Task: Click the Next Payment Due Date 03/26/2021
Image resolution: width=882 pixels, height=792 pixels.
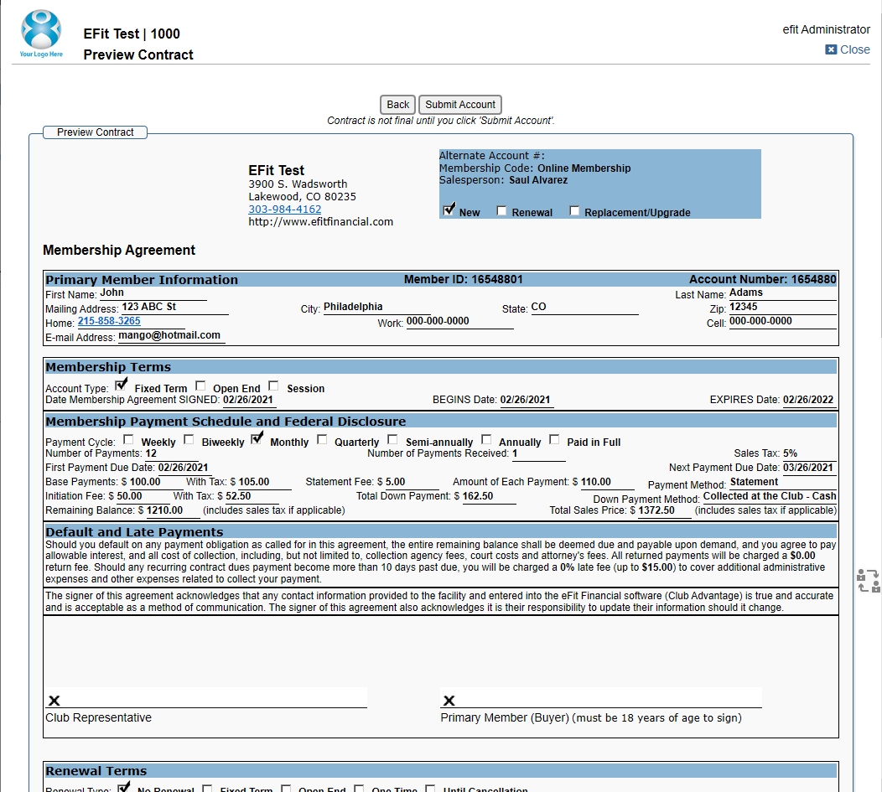Action: [x=807, y=468]
